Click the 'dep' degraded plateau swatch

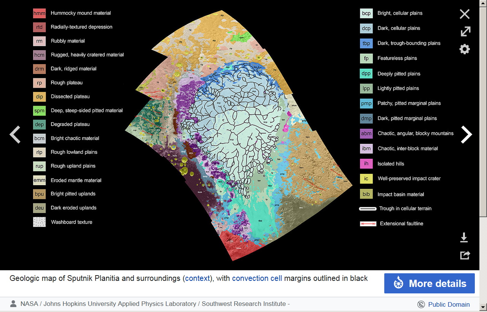pyautogui.click(x=39, y=124)
